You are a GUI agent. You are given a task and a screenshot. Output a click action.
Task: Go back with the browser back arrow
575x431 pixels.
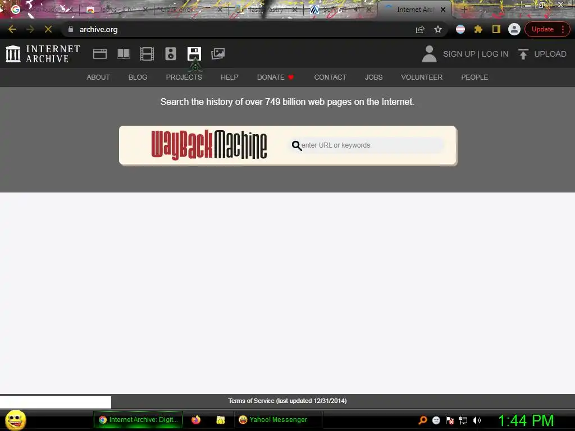tap(12, 29)
